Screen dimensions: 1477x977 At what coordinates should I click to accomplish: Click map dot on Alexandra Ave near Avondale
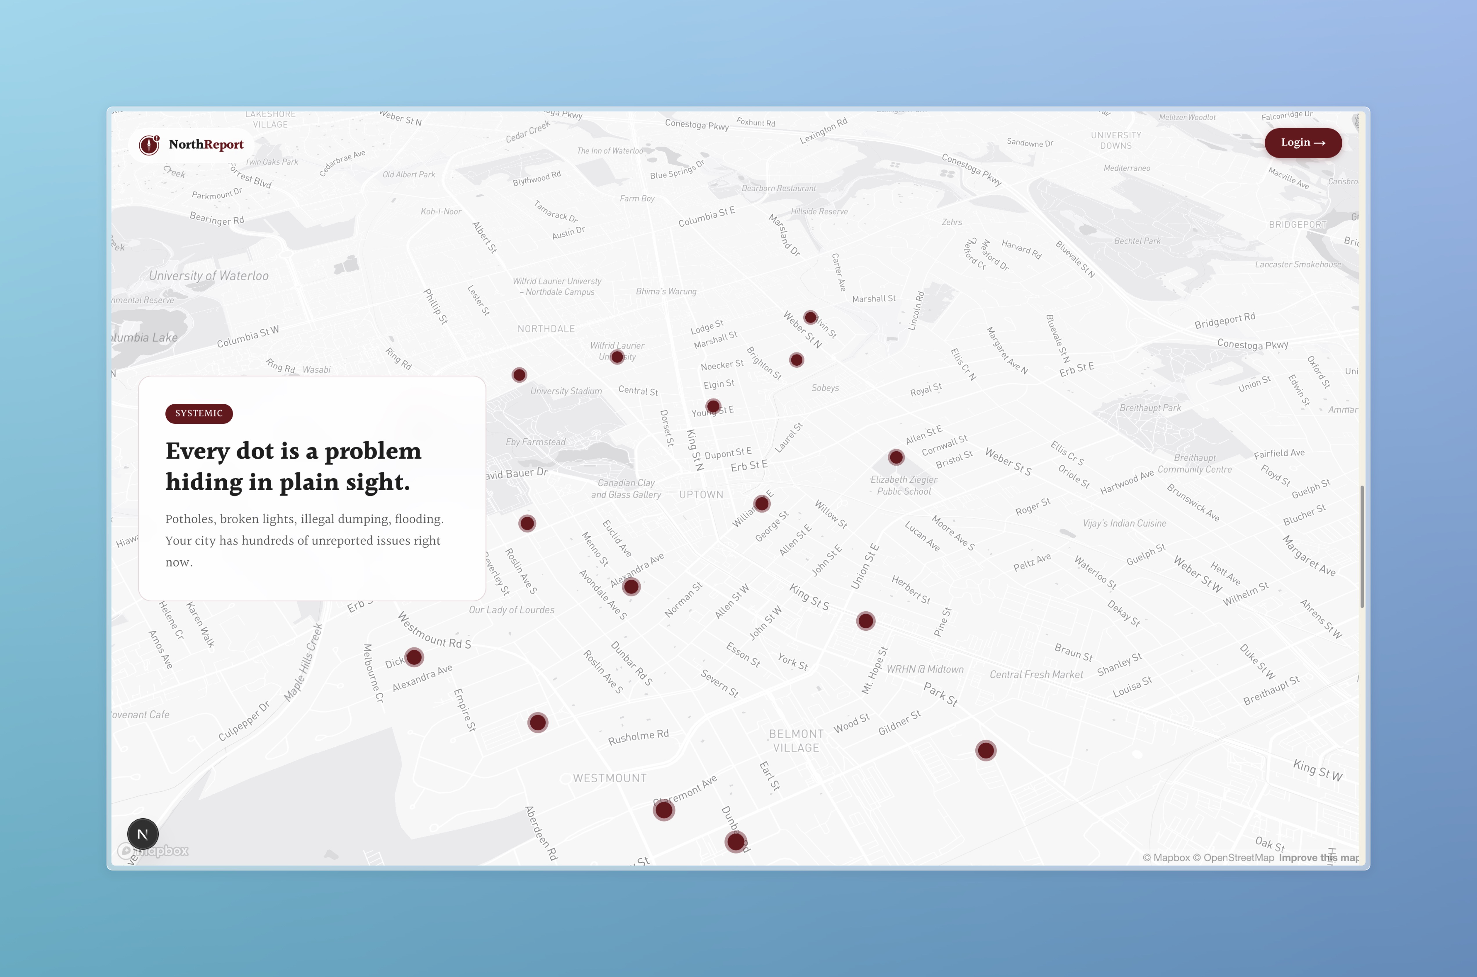point(631,586)
